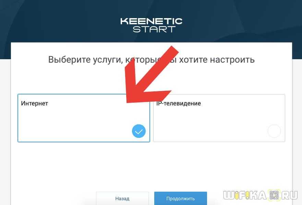Click empty area below the service cards

coord(152,165)
